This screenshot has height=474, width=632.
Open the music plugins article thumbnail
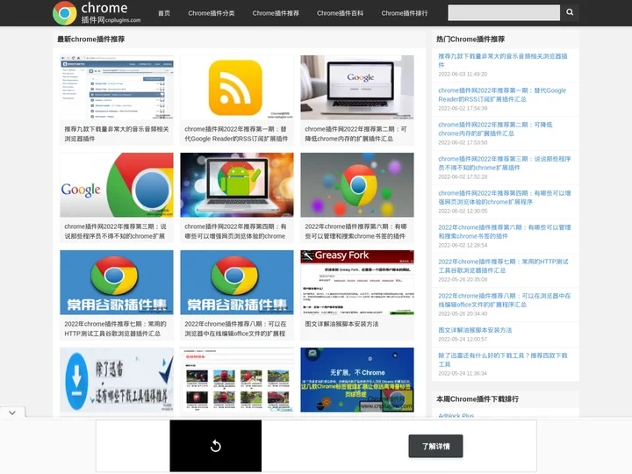click(117, 87)
